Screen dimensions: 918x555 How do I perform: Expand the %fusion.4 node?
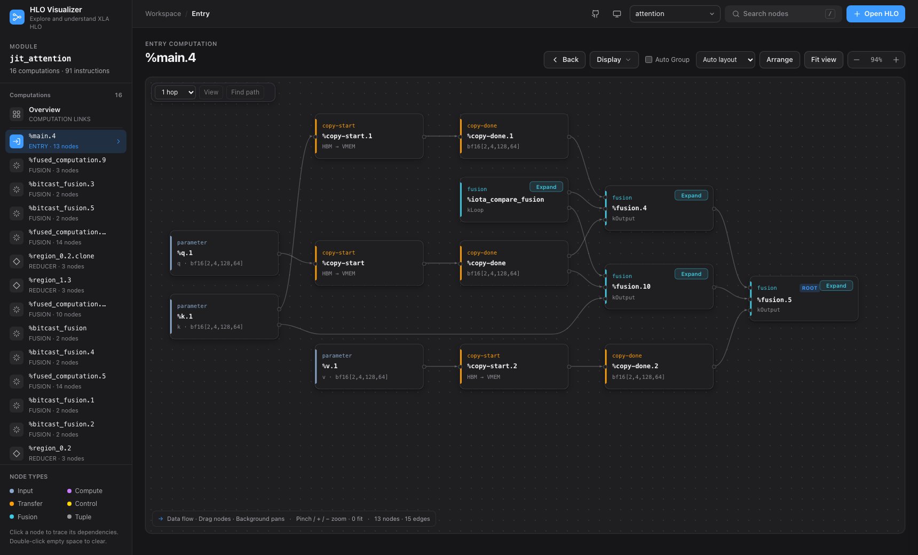tap(691, 195)
